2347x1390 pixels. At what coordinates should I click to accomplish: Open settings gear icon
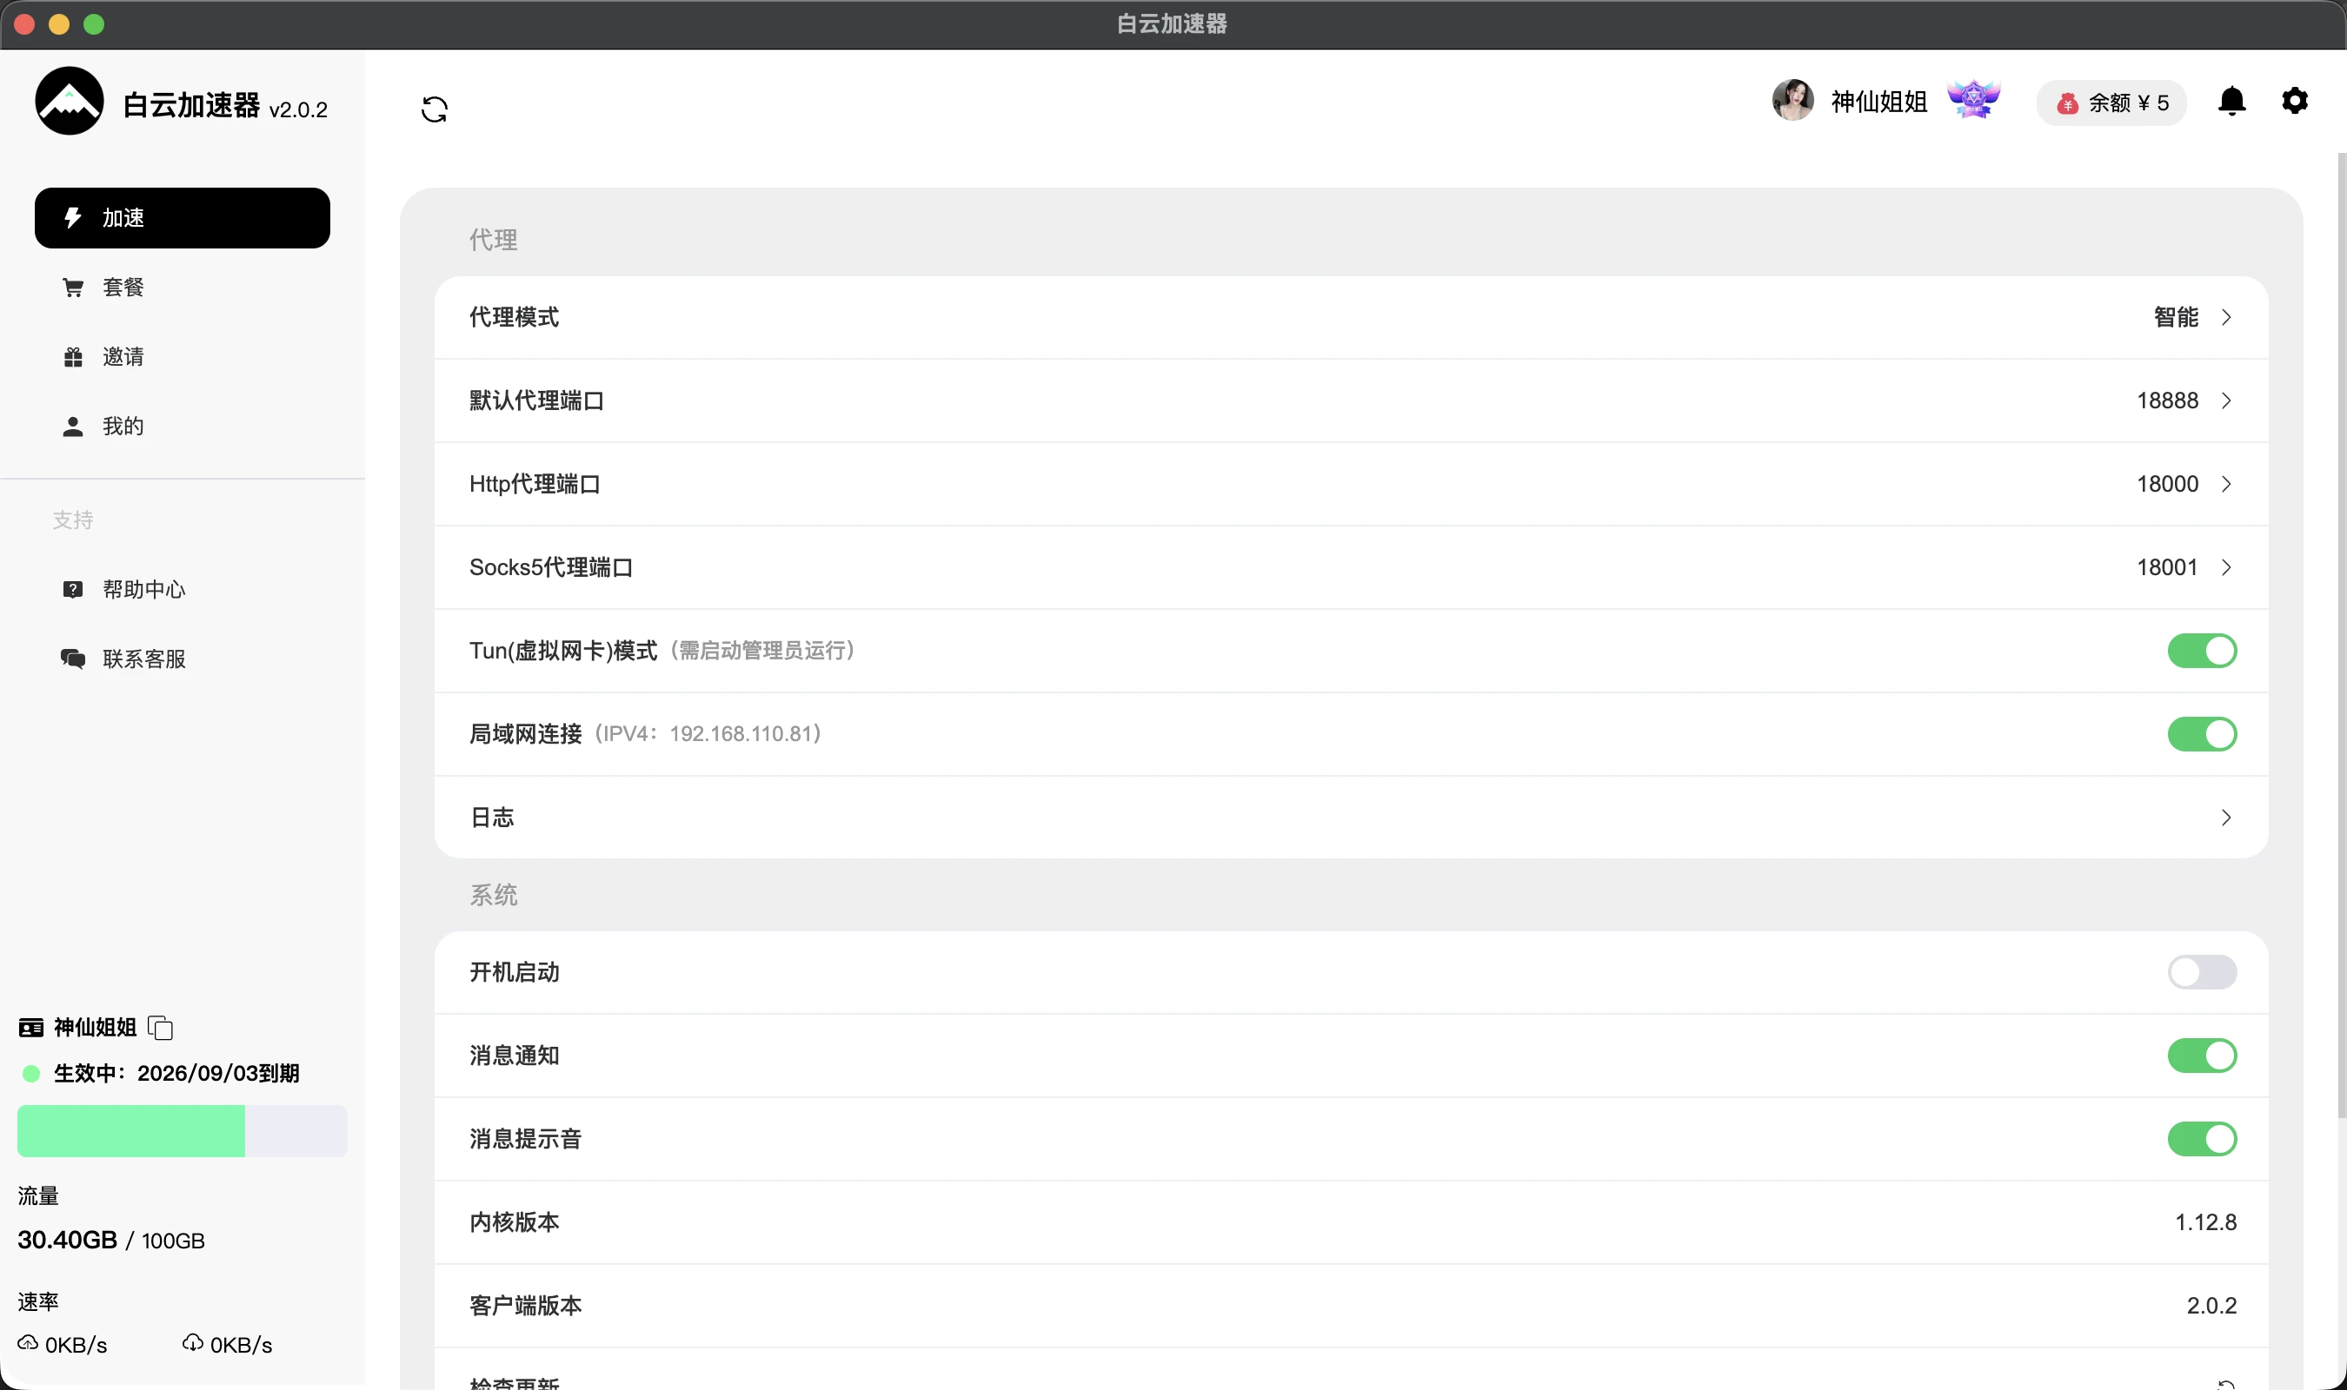[2294, 100]
